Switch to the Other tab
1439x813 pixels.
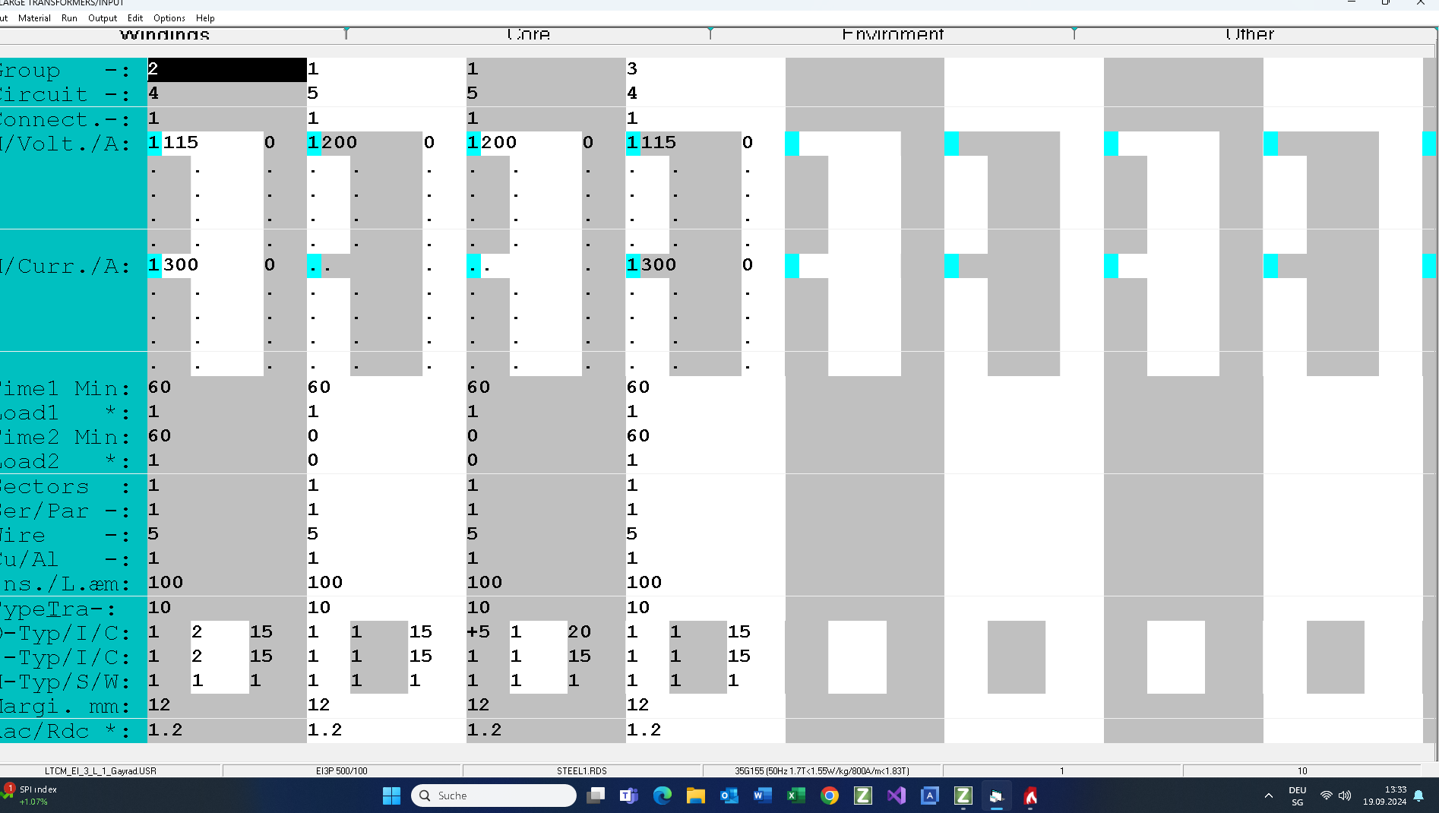point(1250,34)
